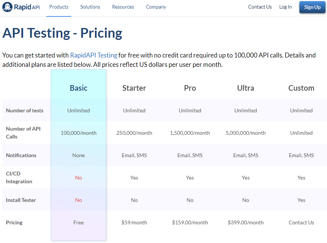This screenshot has height=243, width=327.
Task: Click the Log In link
Action: tap(286, 7)
